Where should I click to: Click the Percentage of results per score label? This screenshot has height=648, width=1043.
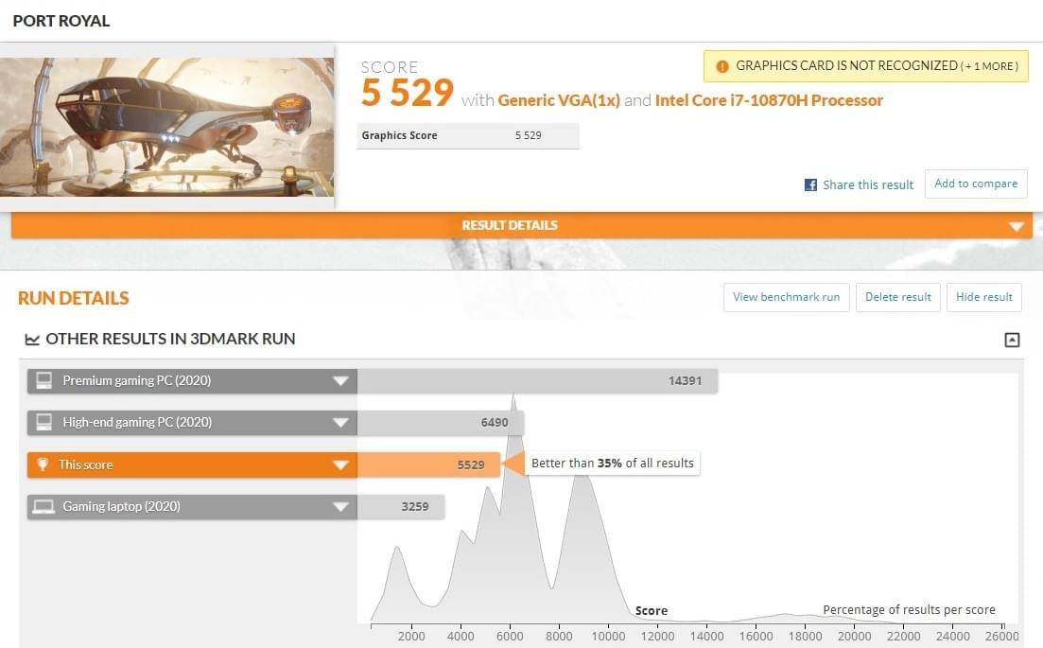[x=909, y=609]
